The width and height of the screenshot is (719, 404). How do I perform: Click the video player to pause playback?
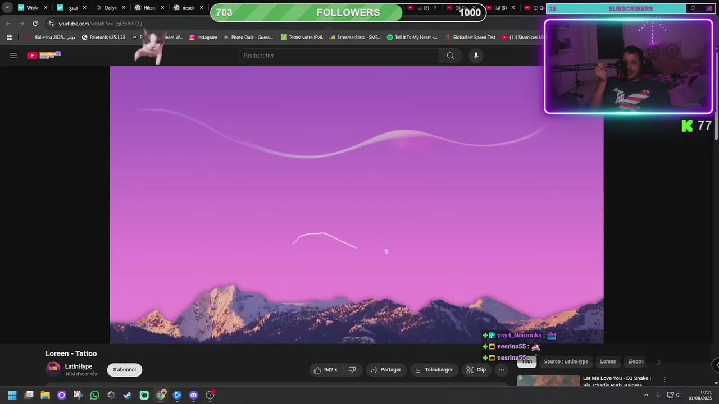pos(357,205)
